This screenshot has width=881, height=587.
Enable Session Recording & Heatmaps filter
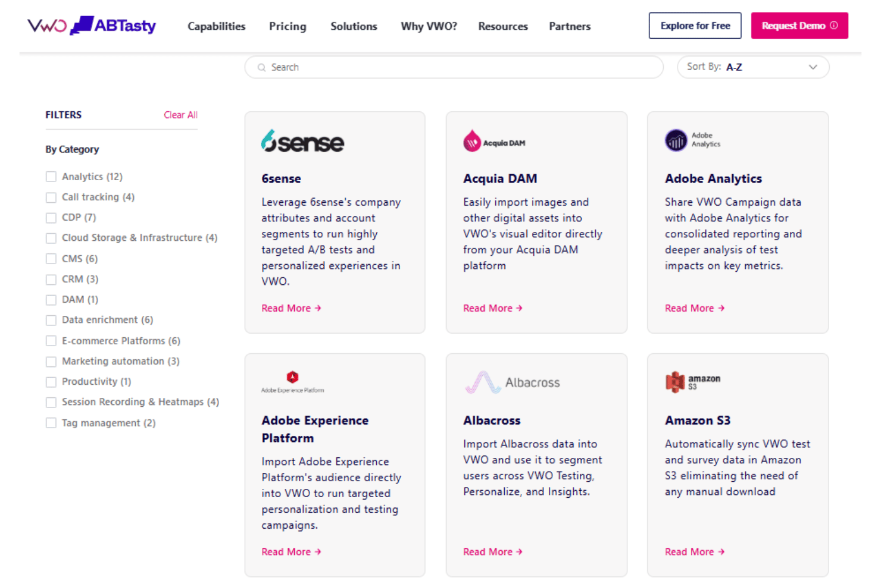pos(51,403)
